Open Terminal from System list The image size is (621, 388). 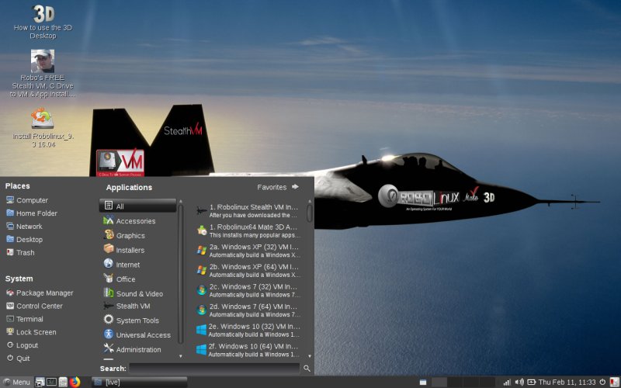25,319
